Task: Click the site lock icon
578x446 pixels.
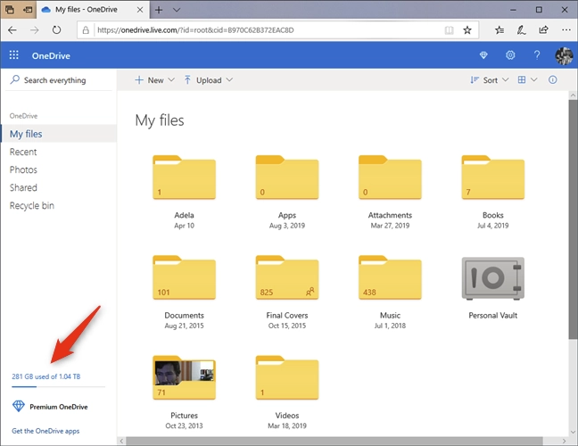Action: pos(86,30)
